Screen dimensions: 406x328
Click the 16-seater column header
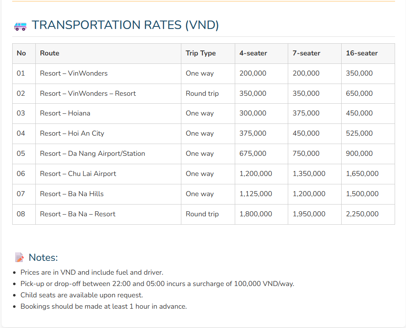(x=362, y=53)
